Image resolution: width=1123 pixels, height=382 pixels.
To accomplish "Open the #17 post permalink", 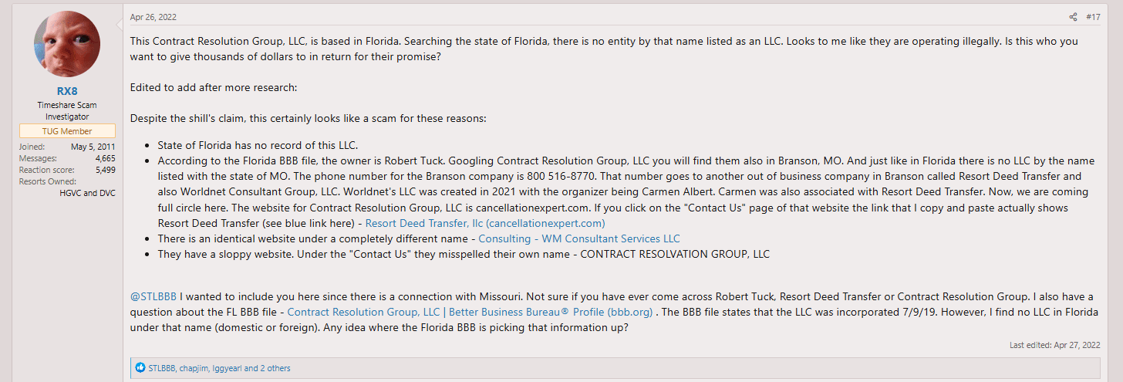I will tap(1093, 17).
